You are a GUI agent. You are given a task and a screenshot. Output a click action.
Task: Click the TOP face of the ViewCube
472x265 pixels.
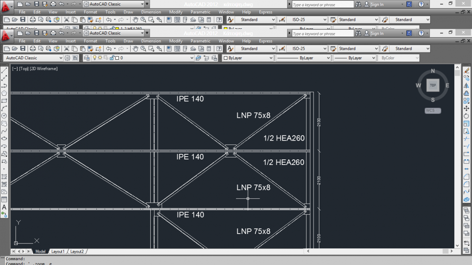433,85
